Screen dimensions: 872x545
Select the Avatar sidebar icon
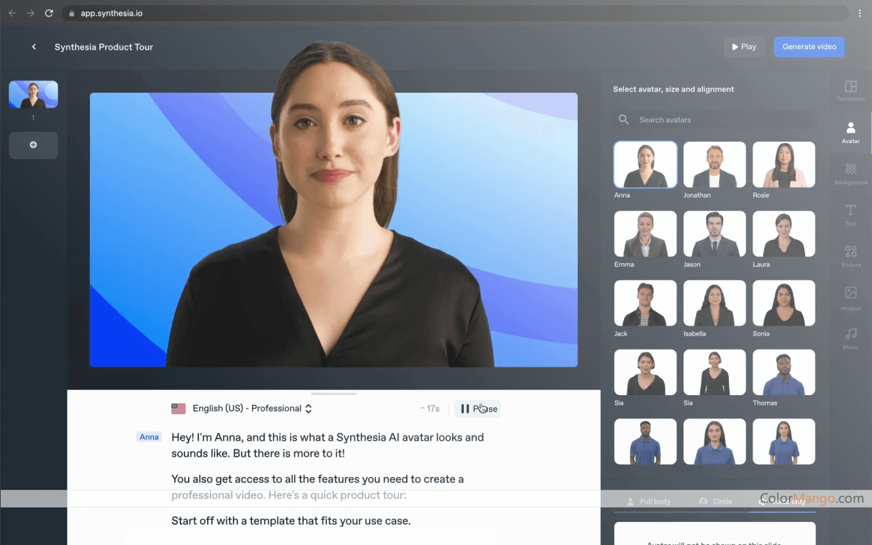850,129
